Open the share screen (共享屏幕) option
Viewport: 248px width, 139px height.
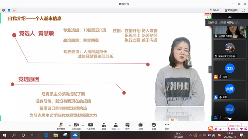click(91, 126)
